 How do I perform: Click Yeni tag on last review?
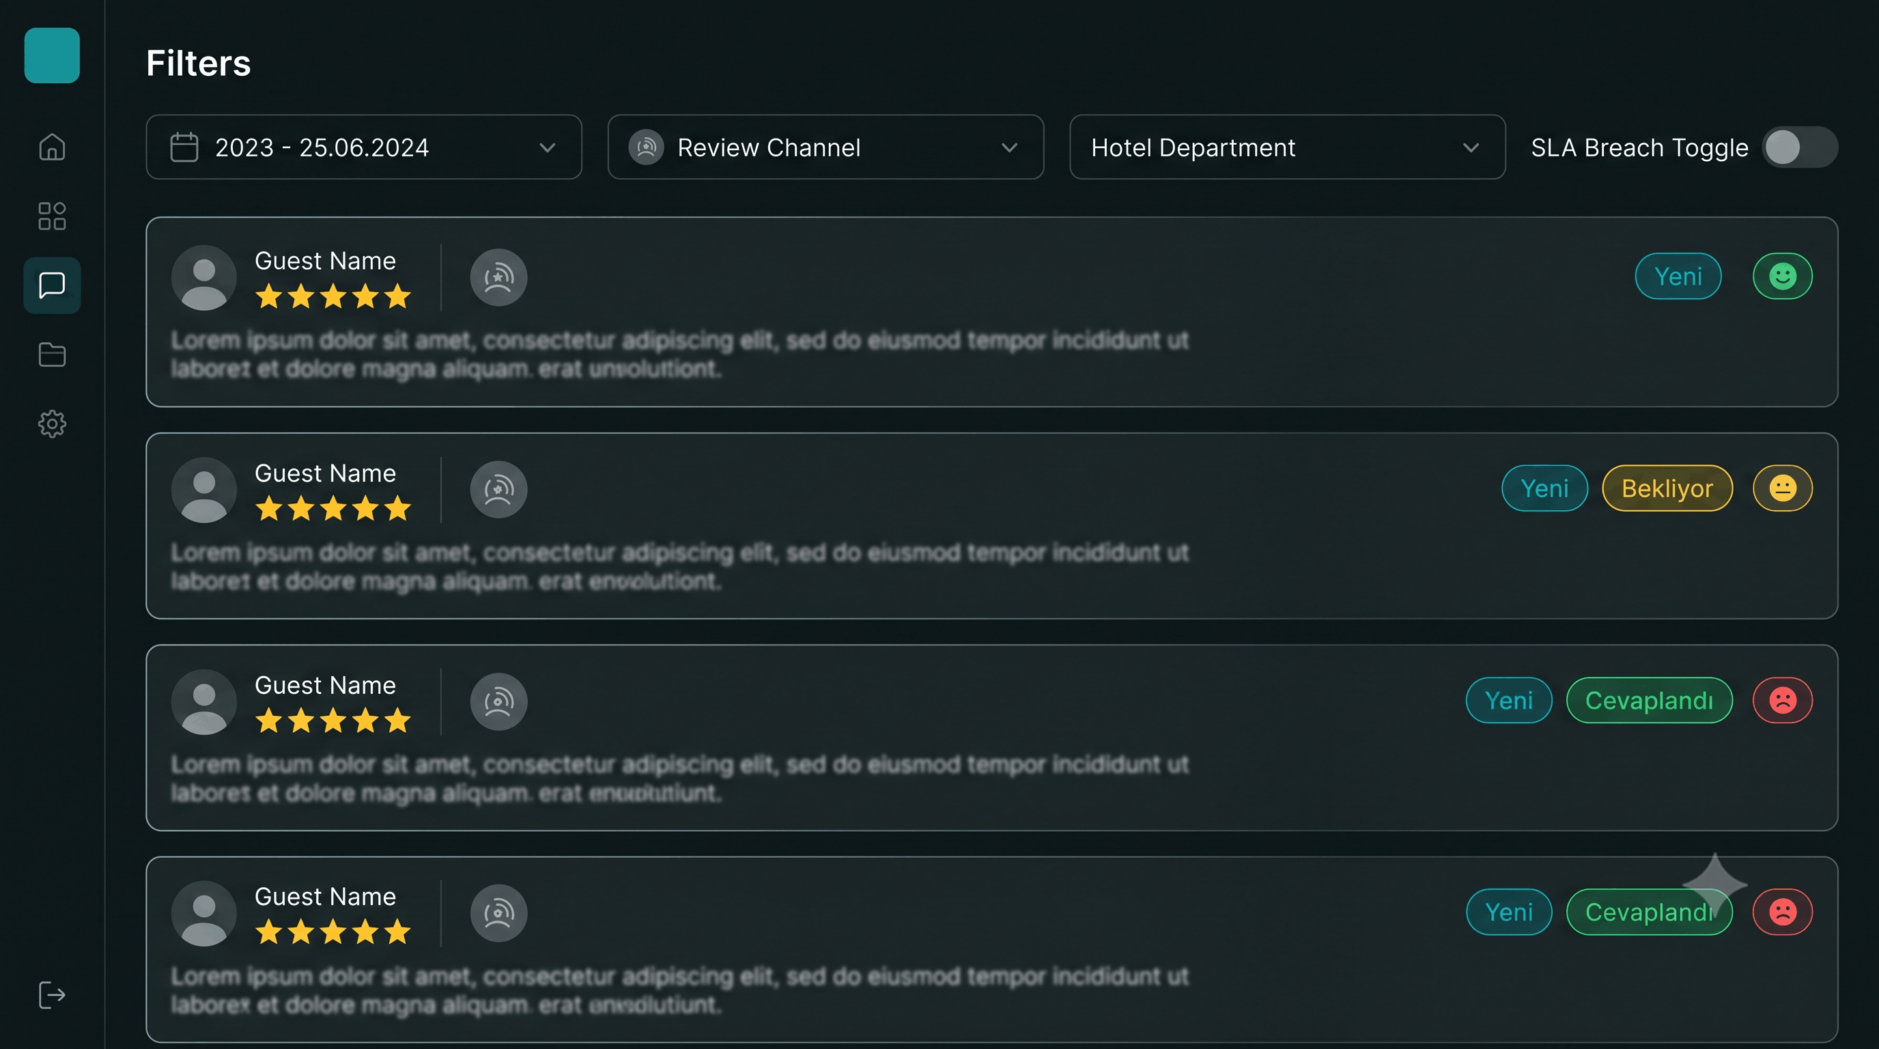pos(1509,912)
